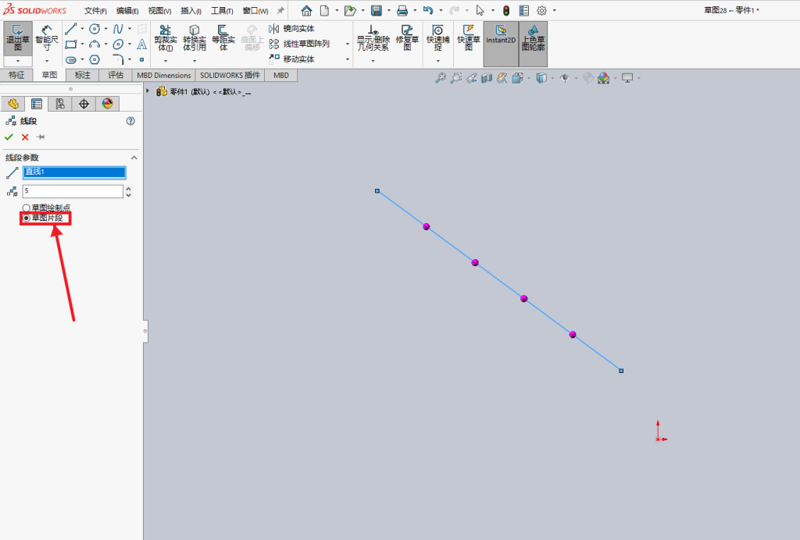Select the Circle sketch tool
This screenshot has width=800, height=540.
pyautogui.click(x=95, y=29)
